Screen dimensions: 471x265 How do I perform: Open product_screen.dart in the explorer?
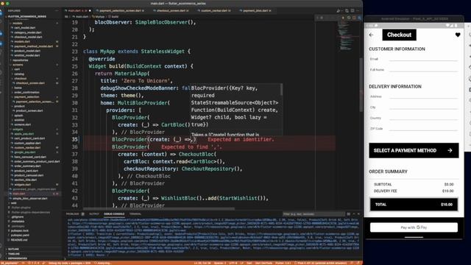[x=29, y=110]
